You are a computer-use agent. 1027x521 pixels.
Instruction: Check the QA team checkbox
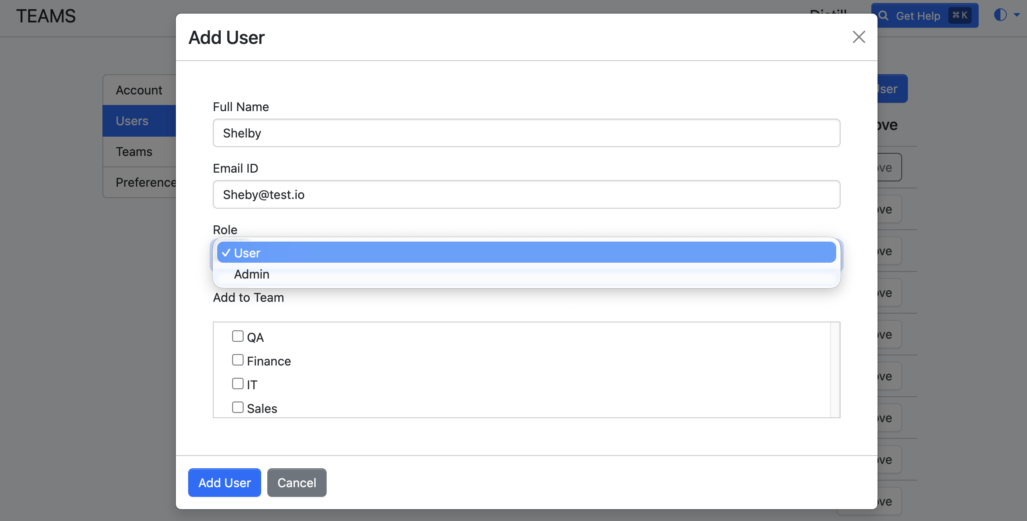(237, 335)
